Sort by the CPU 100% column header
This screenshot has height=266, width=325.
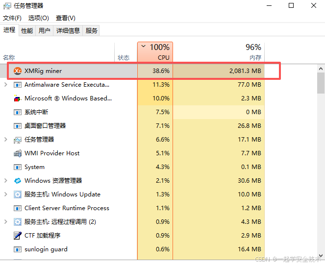coord(155,52)
